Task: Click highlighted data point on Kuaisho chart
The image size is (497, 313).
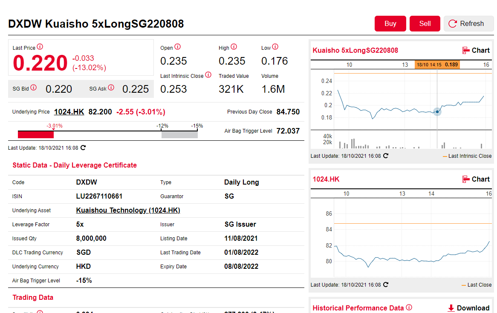Action: pos(437,111)
